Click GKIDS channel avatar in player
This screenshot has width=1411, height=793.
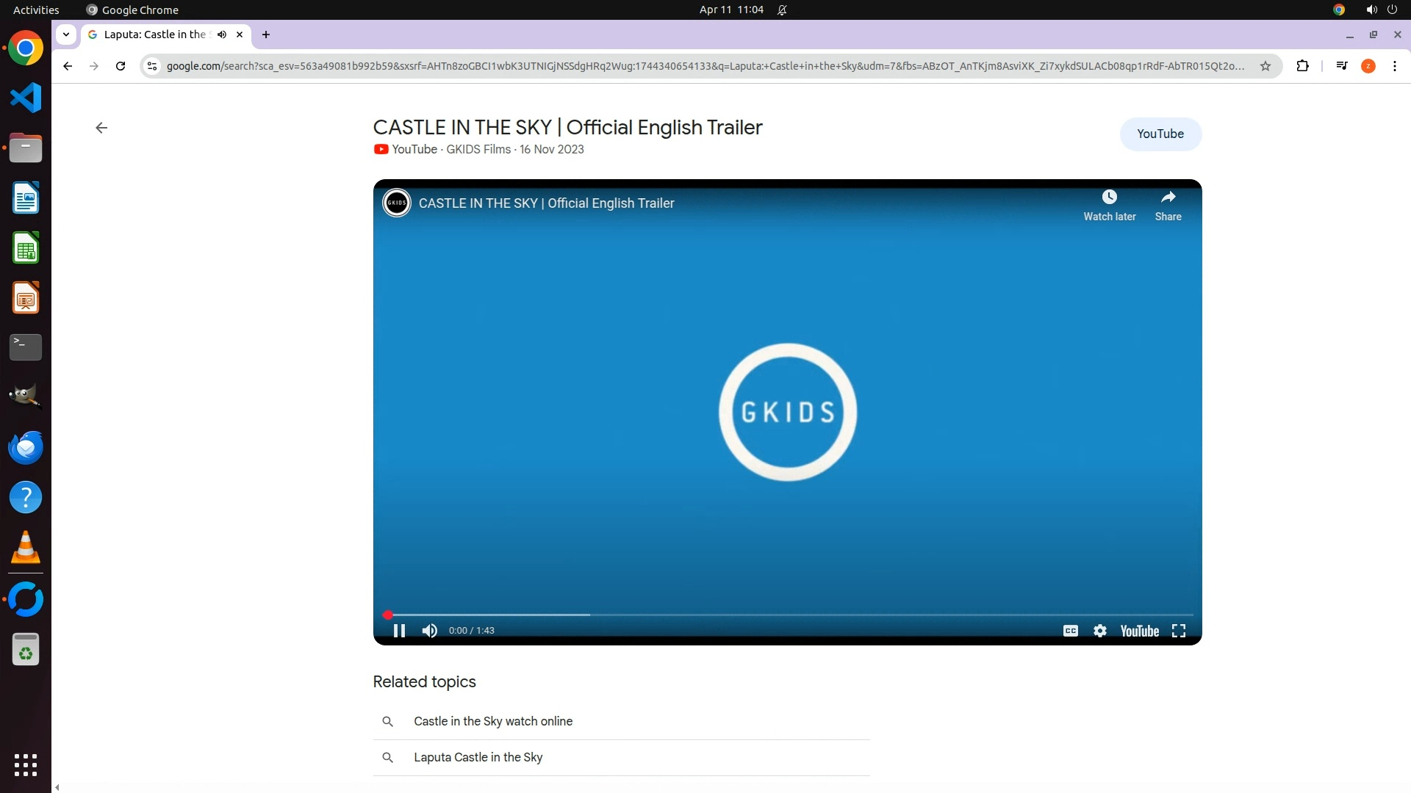pos(397,203)
